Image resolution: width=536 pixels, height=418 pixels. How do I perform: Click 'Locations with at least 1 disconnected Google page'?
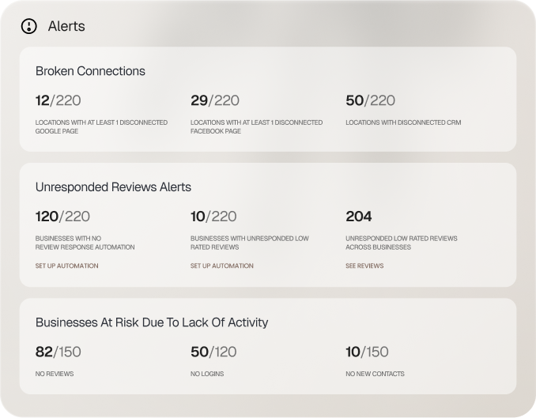(101, 126)
